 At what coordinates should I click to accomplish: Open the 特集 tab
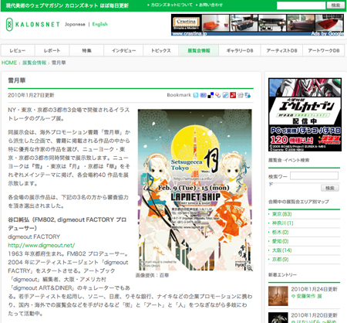(x=86, y=50)
